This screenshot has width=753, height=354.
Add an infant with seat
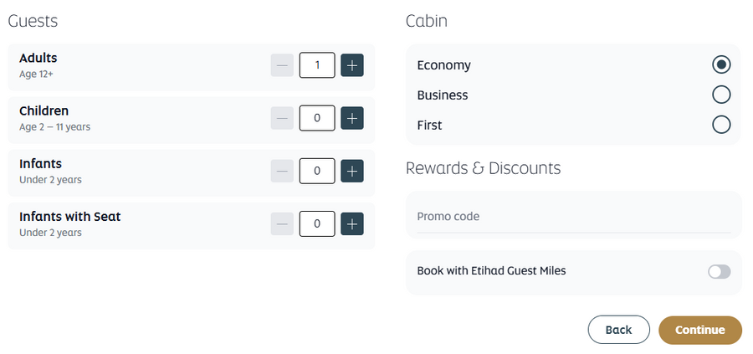(352, 223)
